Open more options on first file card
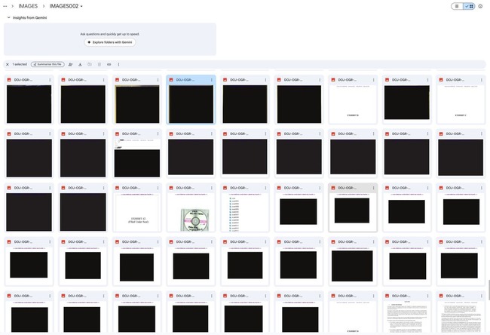The image size is (490, 335). pyautogui.click(x=50, y=80)
